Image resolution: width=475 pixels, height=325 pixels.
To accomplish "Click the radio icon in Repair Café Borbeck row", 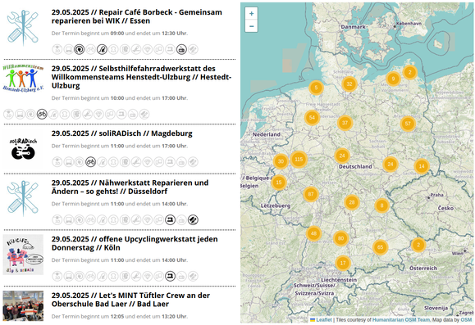I will (181, 49).
